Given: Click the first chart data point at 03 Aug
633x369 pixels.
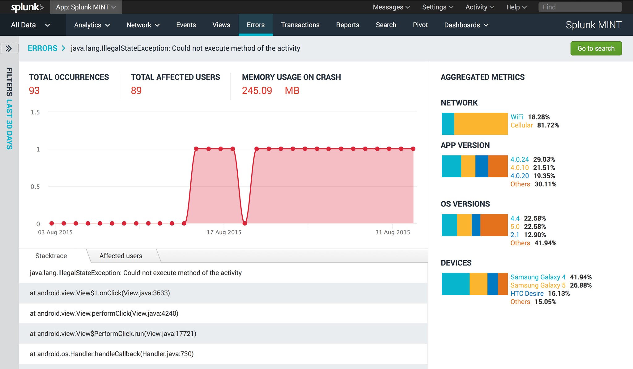Looking at the screenshot, I should pos(52,223).
